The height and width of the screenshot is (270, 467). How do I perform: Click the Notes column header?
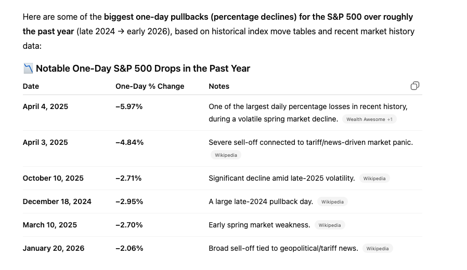click(x=219, y=86)
